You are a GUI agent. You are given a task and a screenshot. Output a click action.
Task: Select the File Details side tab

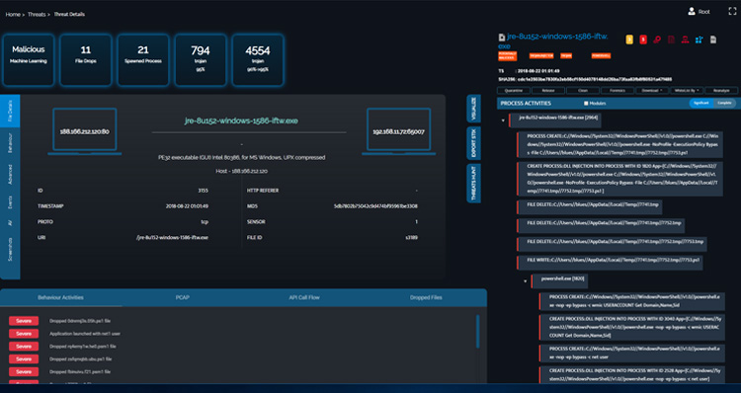click(x=10, y=111)
